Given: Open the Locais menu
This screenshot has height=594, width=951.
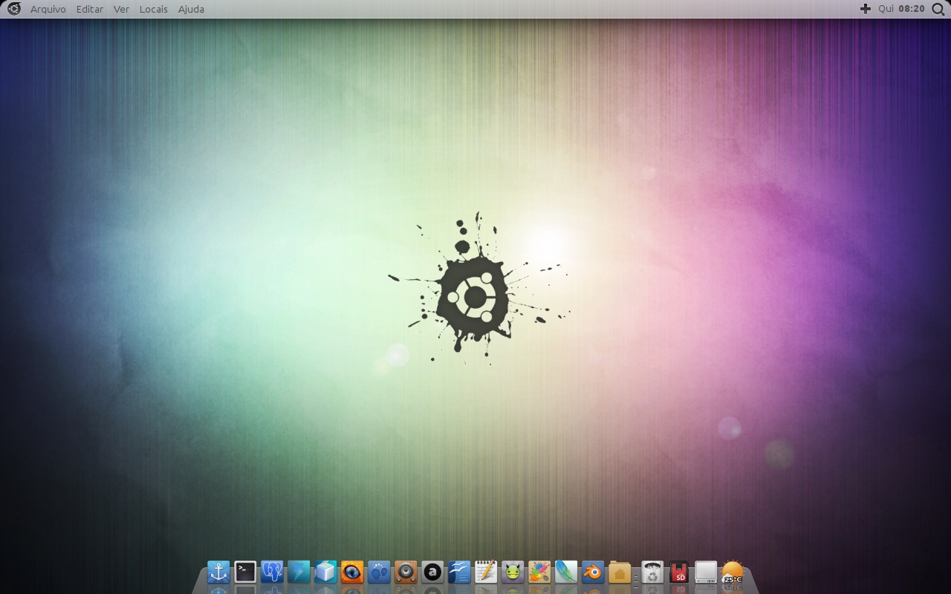Looking at the screenshot, I should 154,9.
